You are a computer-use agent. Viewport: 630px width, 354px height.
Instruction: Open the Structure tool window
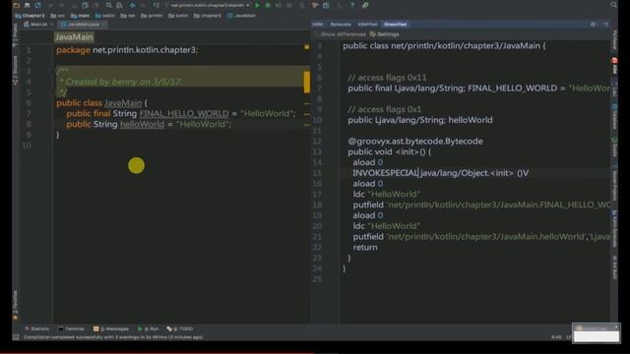click(16, 70)
